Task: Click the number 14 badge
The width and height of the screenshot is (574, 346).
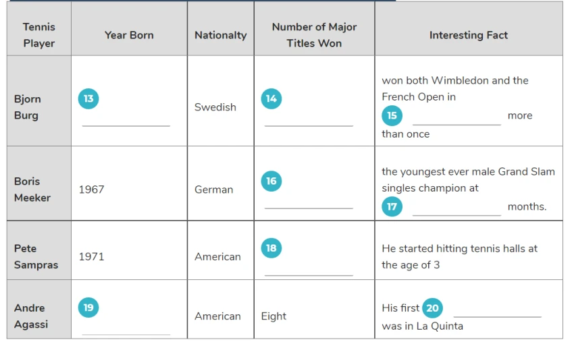Action: [x=271, y=98]
